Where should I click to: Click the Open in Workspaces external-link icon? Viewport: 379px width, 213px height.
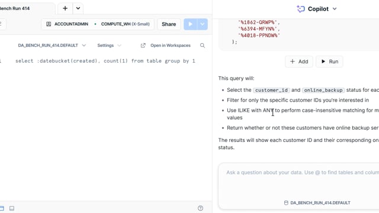coord(143,46)
